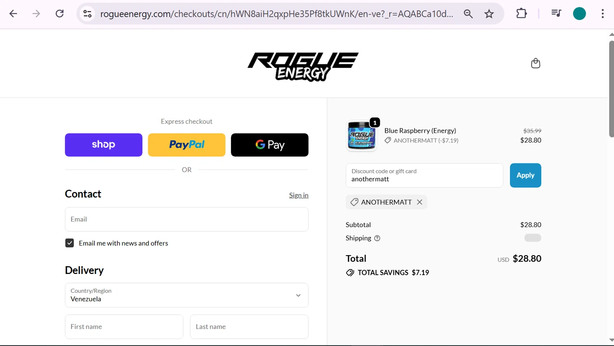Reload the checkout page

60,14
